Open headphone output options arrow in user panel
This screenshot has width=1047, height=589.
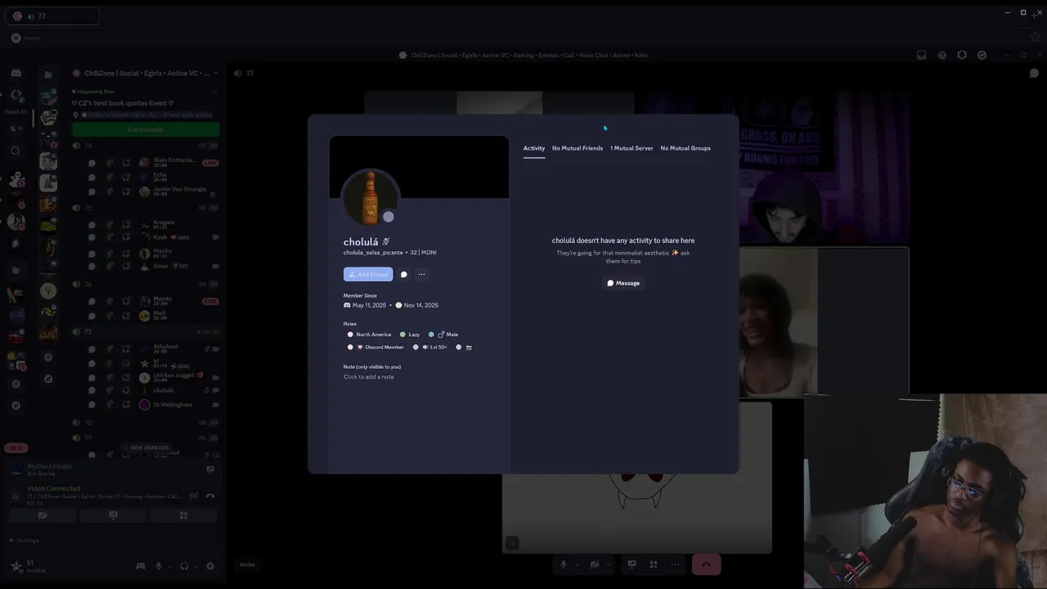coord(195,566)
